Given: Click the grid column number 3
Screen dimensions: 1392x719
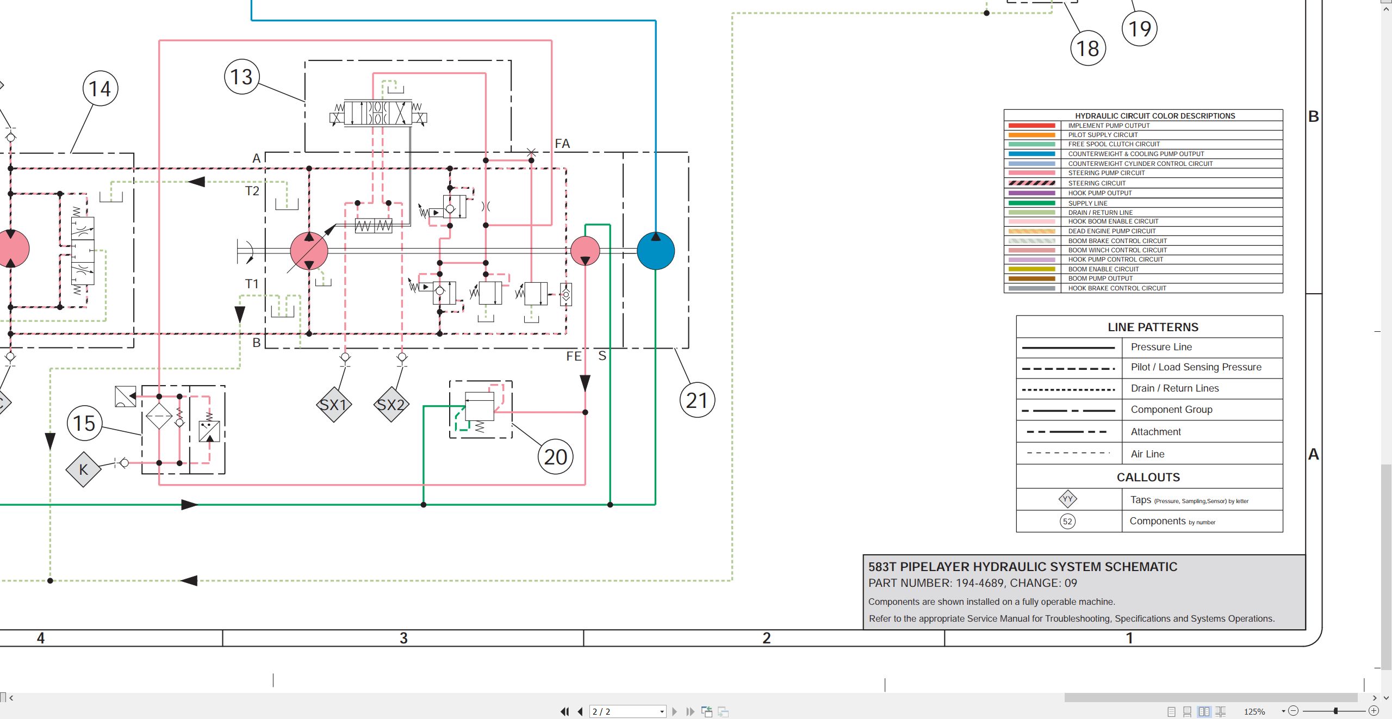Looking at the screenshot, I should tap(403, 638).
